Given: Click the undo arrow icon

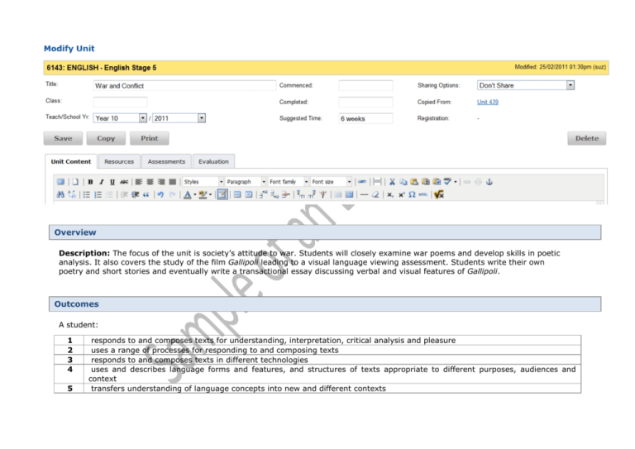Looking at the screenshot, I should (160, 195).
